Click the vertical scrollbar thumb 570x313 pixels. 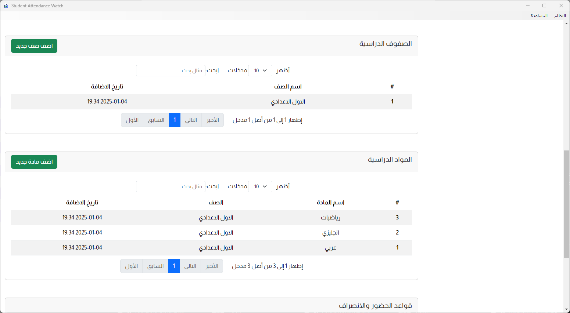click(566, 204)
